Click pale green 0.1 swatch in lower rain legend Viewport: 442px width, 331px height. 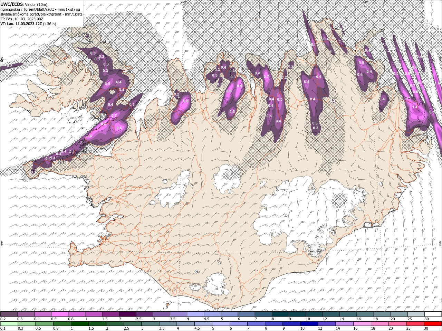pos(9,324)
